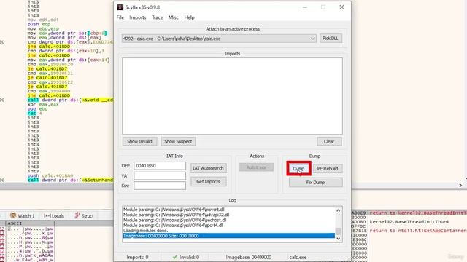Click the Scylla title bar icon
This screenshot has width=467, height=262.
click(120, 7)
